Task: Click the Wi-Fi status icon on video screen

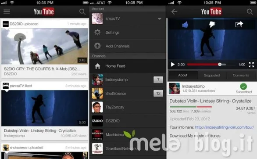Action: click(180, 3)
